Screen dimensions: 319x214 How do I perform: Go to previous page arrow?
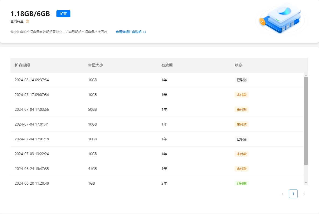coord(282,194)
